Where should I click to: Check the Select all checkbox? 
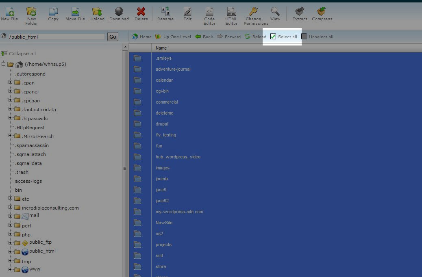click(273, 37)
